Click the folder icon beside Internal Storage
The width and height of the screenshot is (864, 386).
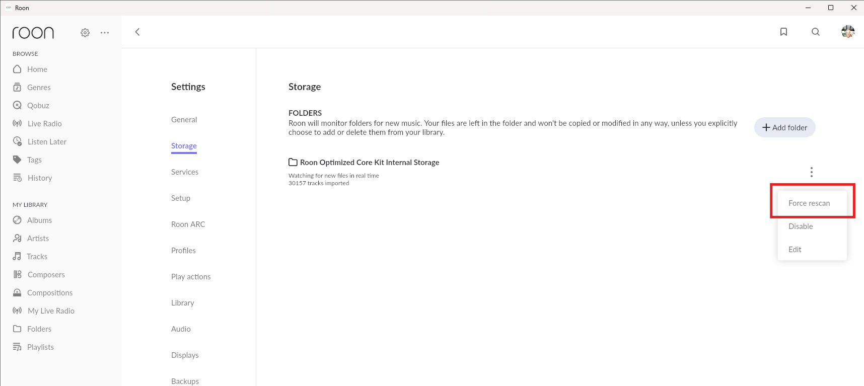293,162
